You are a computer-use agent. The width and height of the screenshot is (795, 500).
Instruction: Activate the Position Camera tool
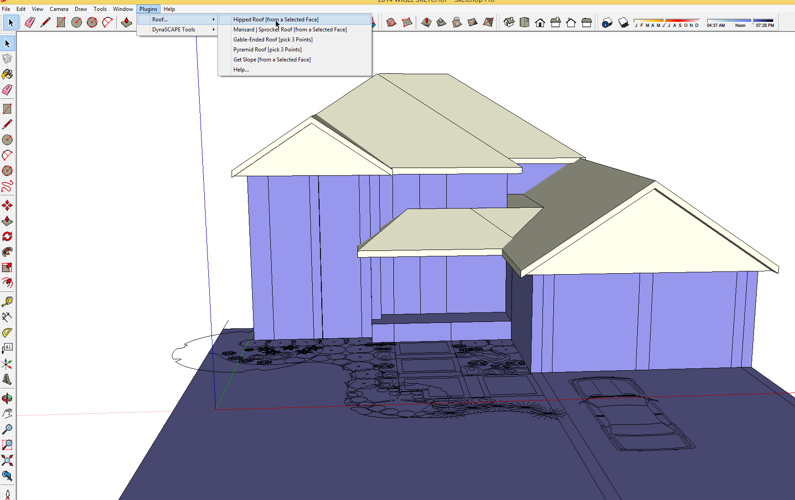coord(7,495)
